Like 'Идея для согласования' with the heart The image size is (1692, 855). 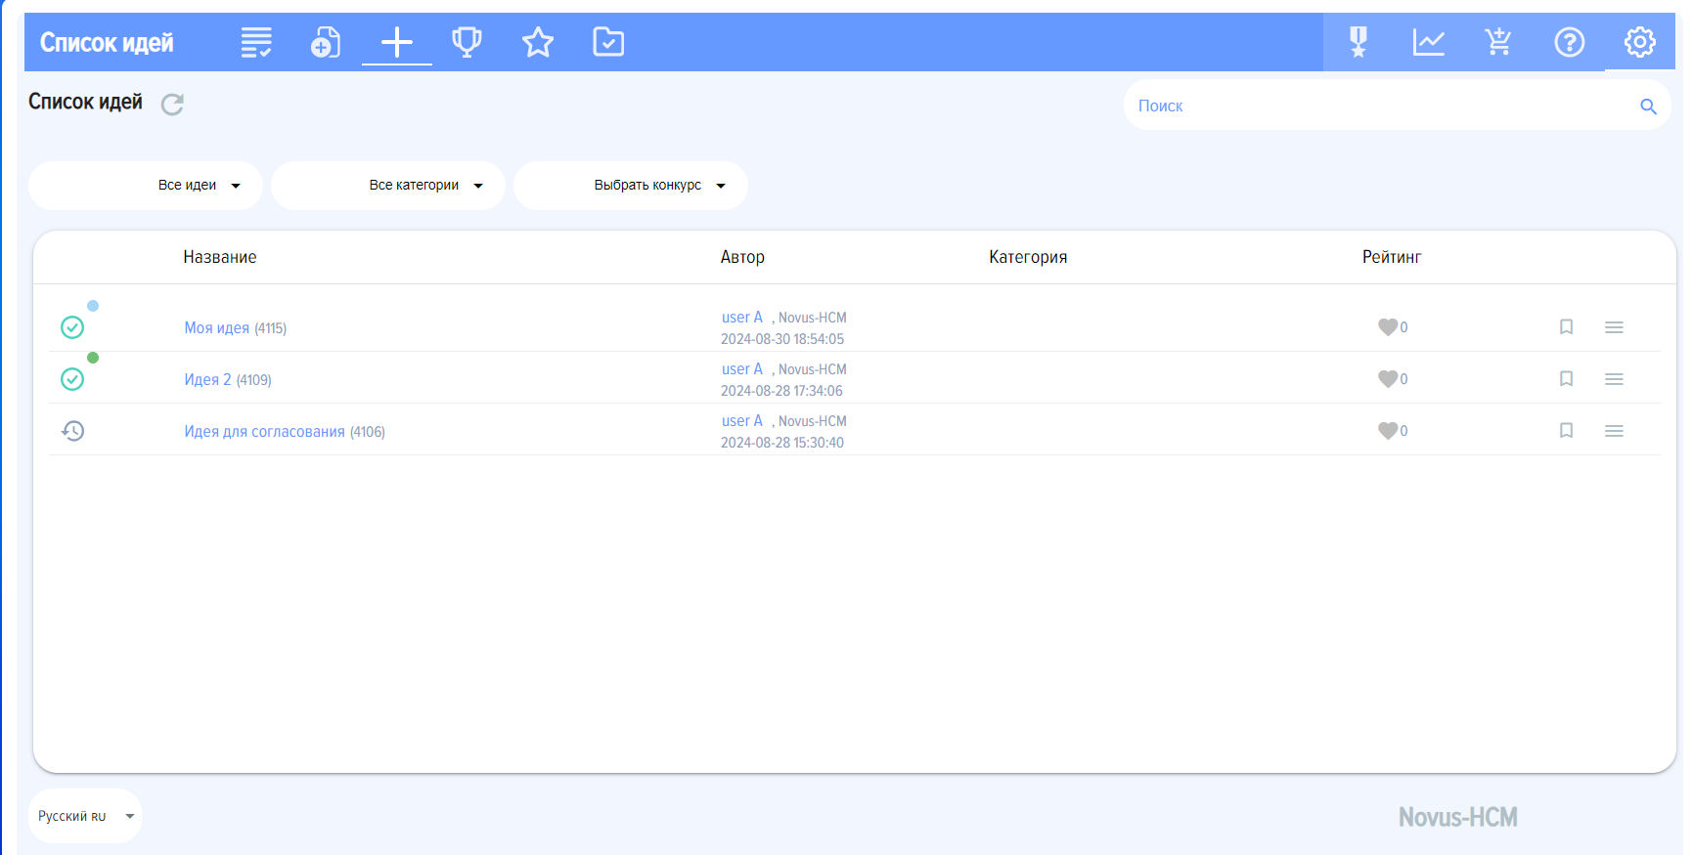(x=1387, y=431)
